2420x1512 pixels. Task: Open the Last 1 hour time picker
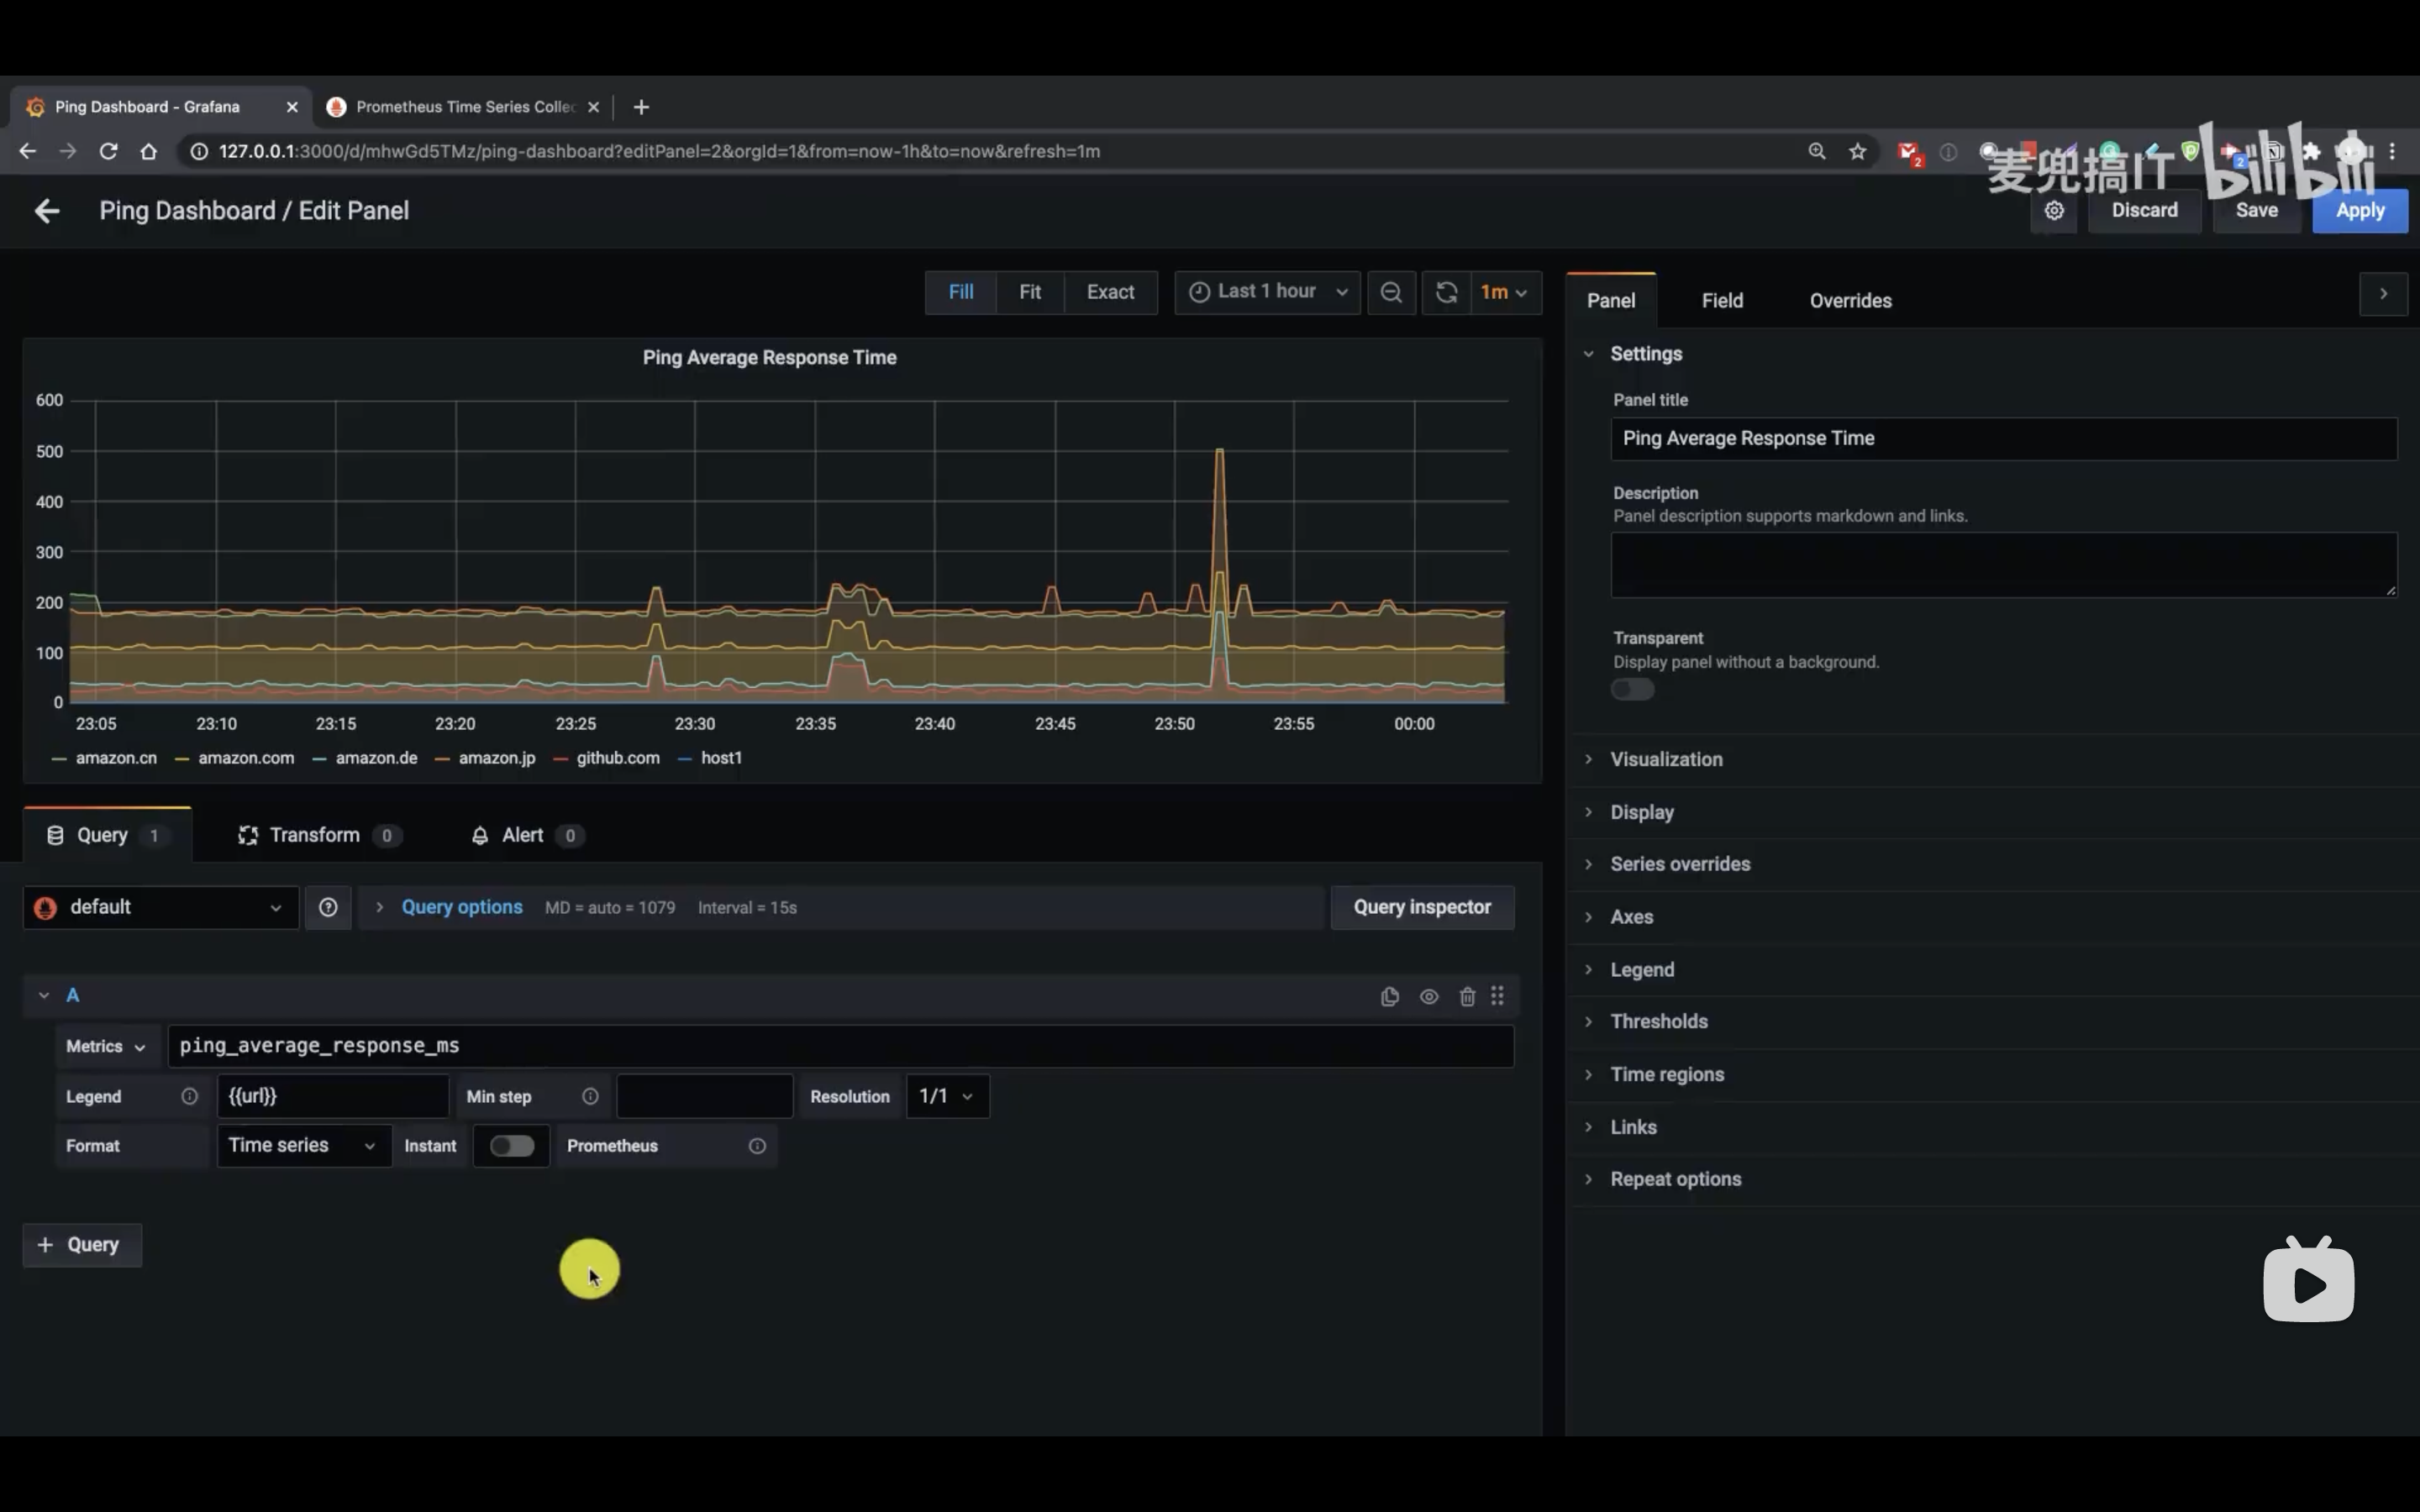1267,292
